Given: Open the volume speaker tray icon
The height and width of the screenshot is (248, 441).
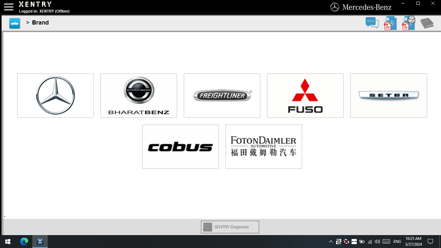Looking at the screenshot, I should [x=377, y=241].
